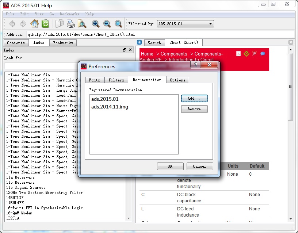
Task: Close the Preferences dialog with X
Action: point(209,65)
